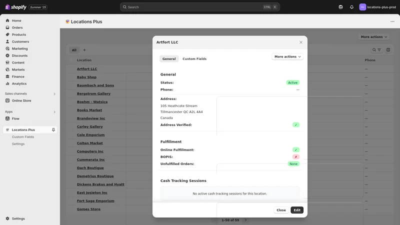Image resolution: width=400 pixels, height=225 pixels.
Task: Close the Artfort LLC dialog with X
Action: (301, 42)
